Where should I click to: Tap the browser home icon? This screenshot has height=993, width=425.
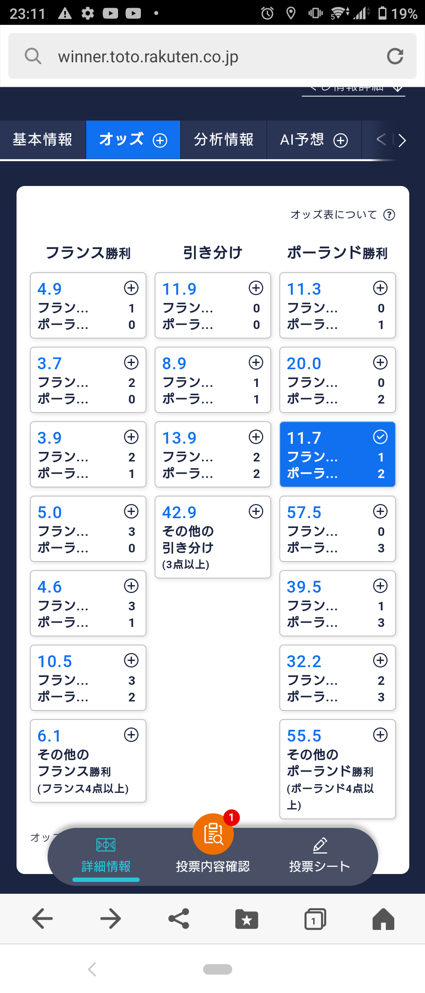click(383, 919)
